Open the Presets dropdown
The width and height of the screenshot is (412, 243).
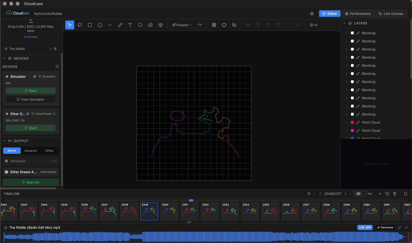tap(182, 25)
